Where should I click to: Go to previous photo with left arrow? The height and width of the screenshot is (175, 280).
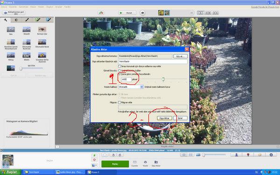pos(142,13)
